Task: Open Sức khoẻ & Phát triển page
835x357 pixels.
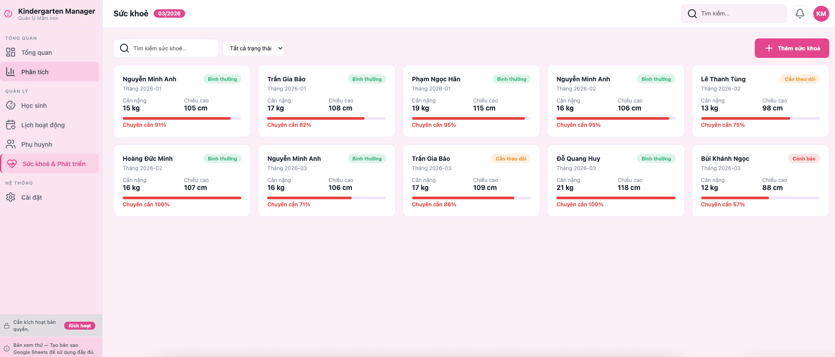Action: pos(54,164)
